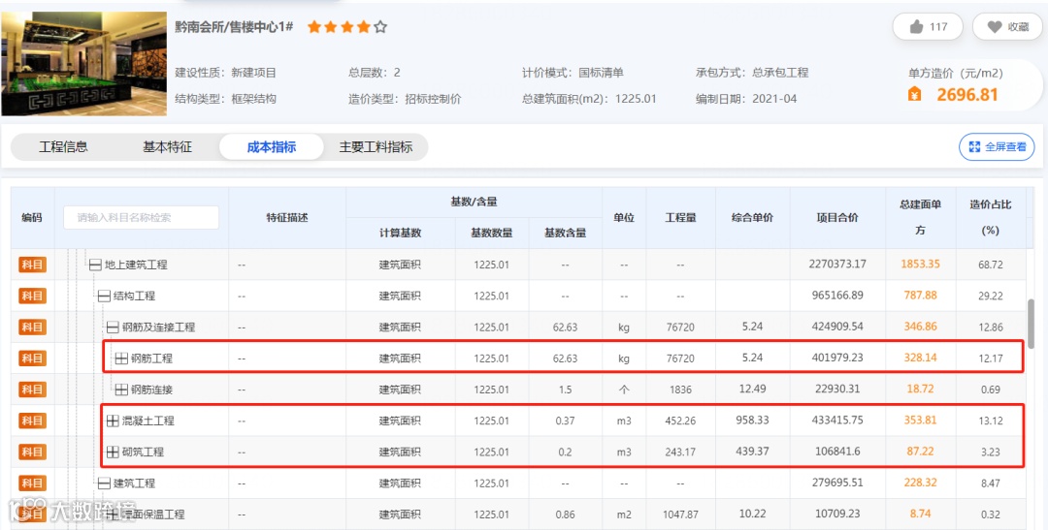
Task: Click the 特征描述 column header
Action: tap(286, 218)
